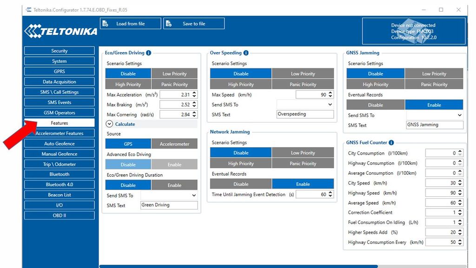
Task: Enable Eco/Green Driving Duration
Action: coord(174,185)
